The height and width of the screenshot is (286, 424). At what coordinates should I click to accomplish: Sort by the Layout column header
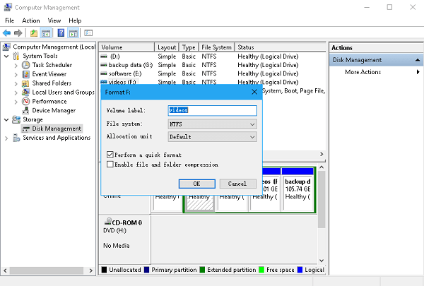(167, 47)
